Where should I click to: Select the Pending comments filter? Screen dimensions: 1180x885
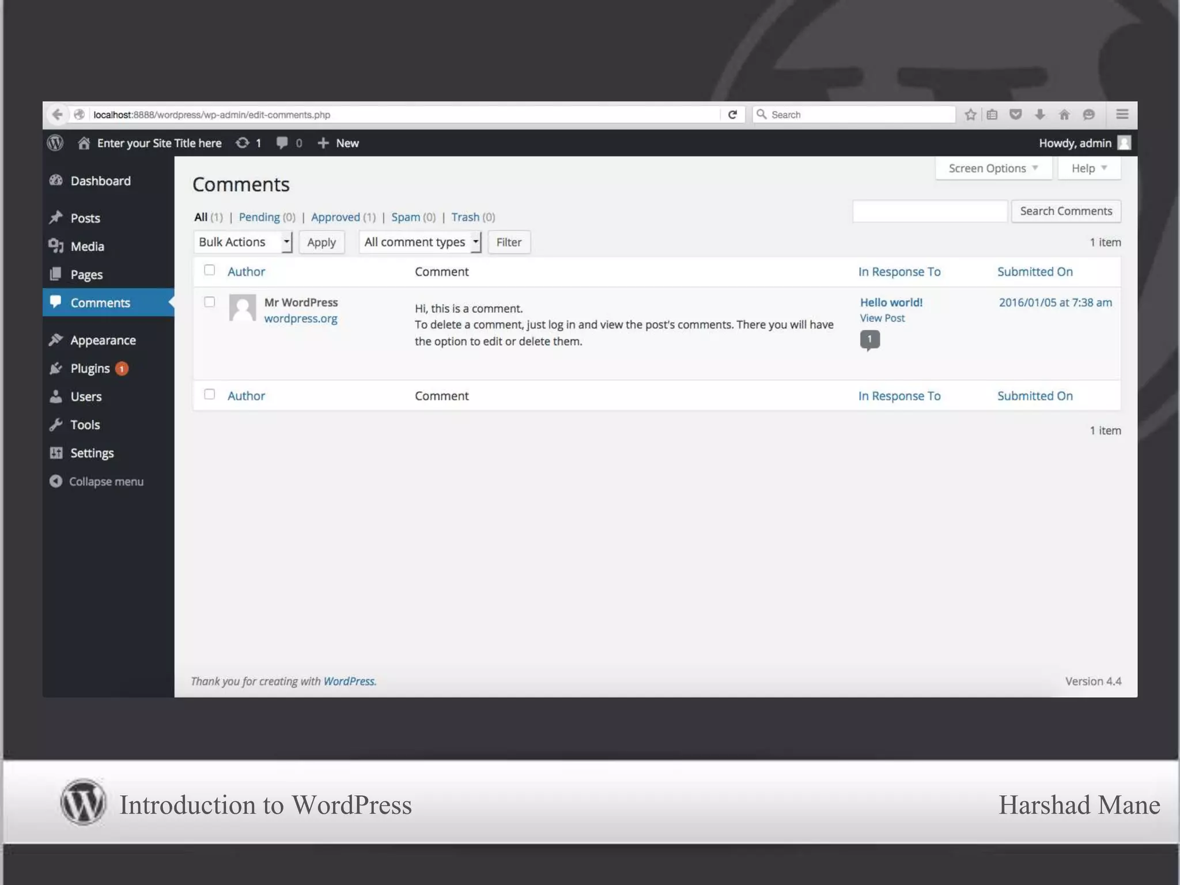pyautogui.click(x=259, y=217)
